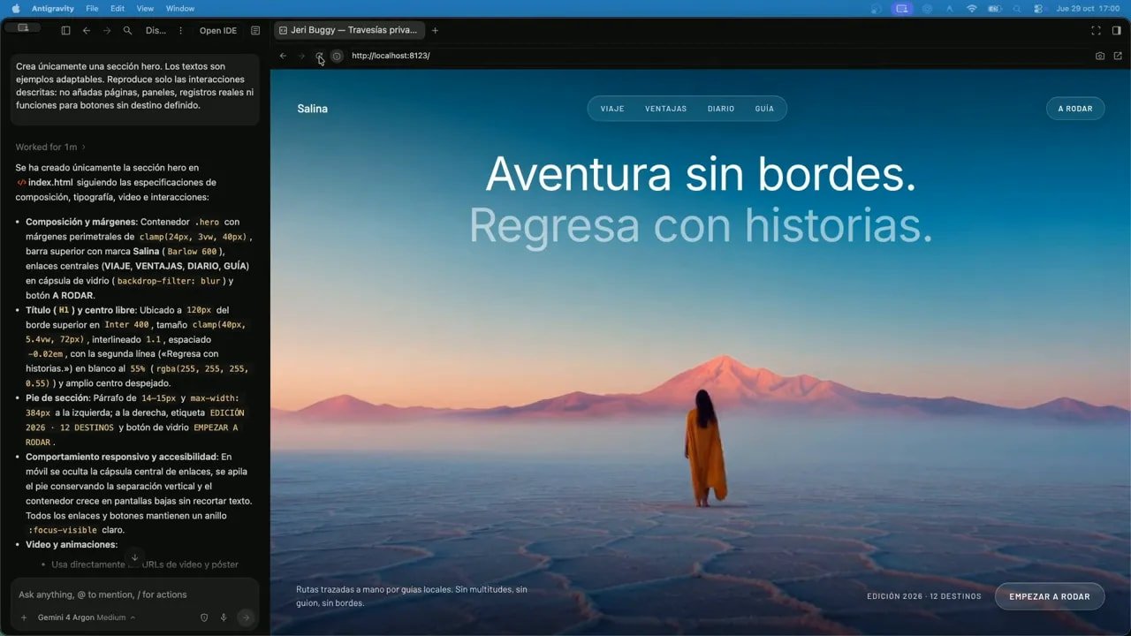Click the shield permissions icon
This screenshot has height=636, width=1131.
(x=204, y=617)
